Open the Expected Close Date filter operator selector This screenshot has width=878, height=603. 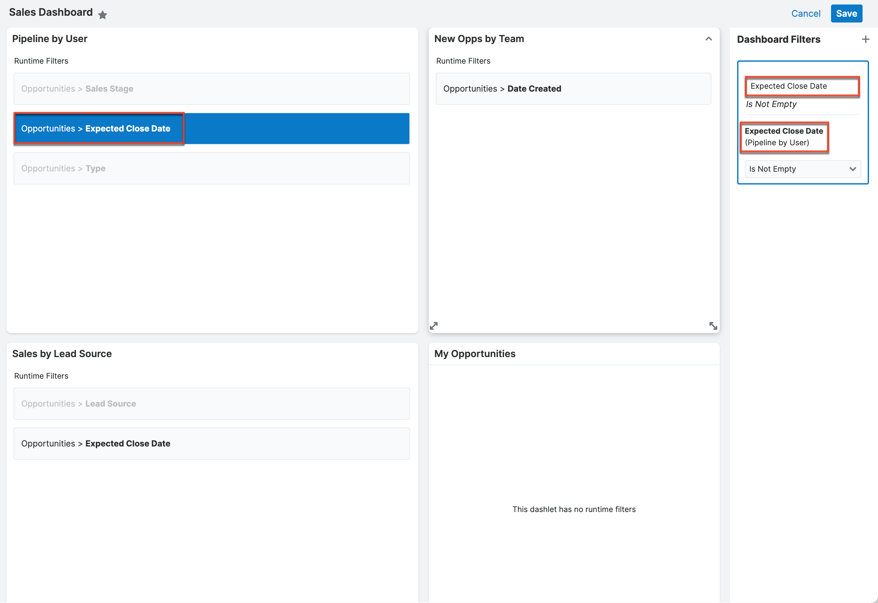[x=803, y=169]
